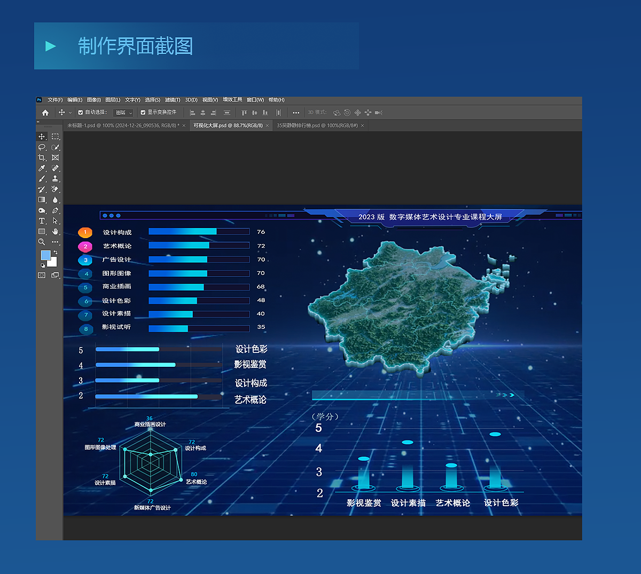Select the Brush tool
Image resolution: width=641 pixels, height=574 pixels.
[x=42, y=179]
